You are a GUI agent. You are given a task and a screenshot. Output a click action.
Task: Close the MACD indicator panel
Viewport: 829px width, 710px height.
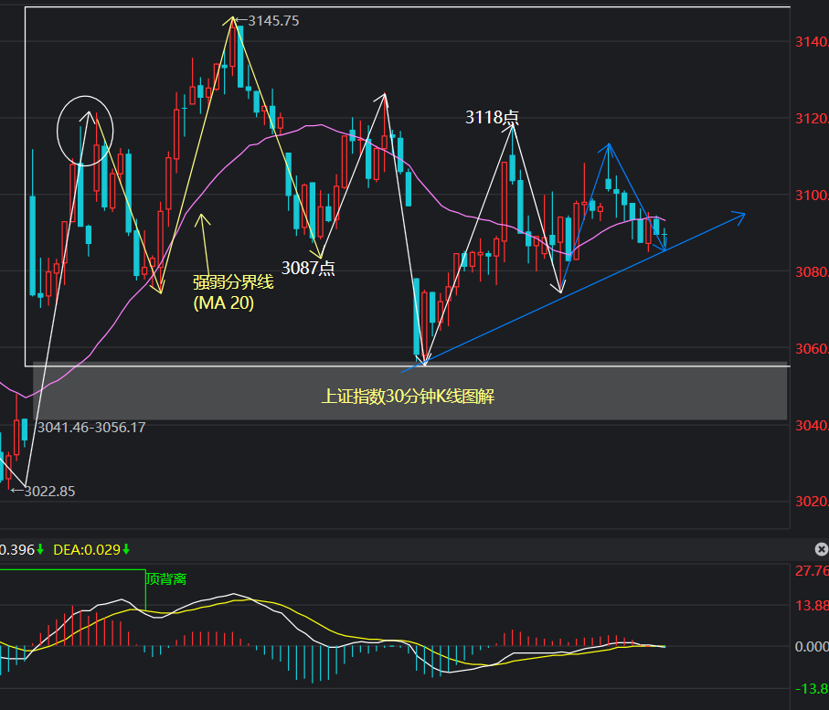[x=821, y=549]
